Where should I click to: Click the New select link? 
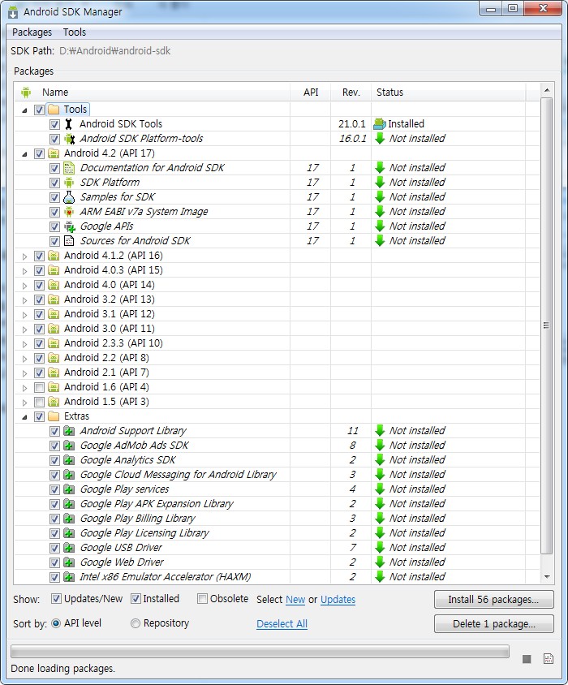pyautogui.click(x=295, y=599)
